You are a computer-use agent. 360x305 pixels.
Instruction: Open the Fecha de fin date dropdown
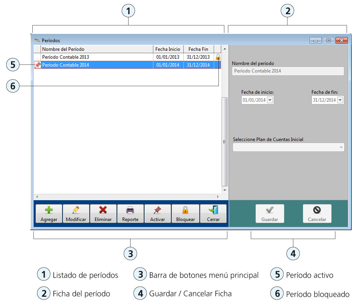(340, 100)
